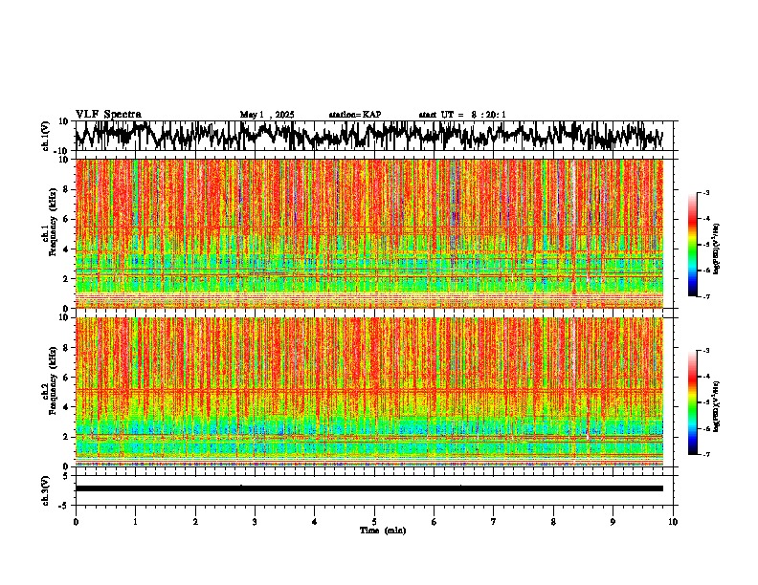
Task: Click the '0' tick on time axis
Action: (x=76, y=522)
